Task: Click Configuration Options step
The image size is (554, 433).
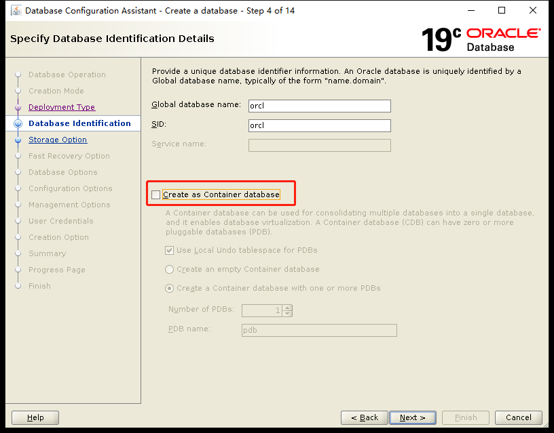Action: 71,188
